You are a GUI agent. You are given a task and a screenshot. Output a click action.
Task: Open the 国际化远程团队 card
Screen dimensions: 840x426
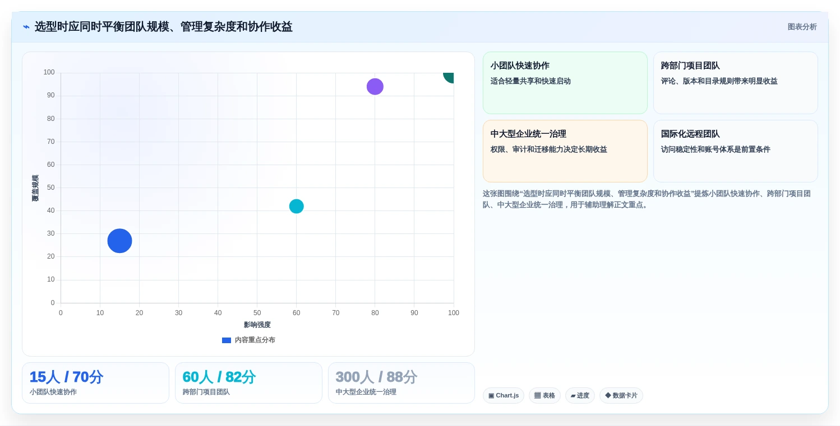point(735,151)
